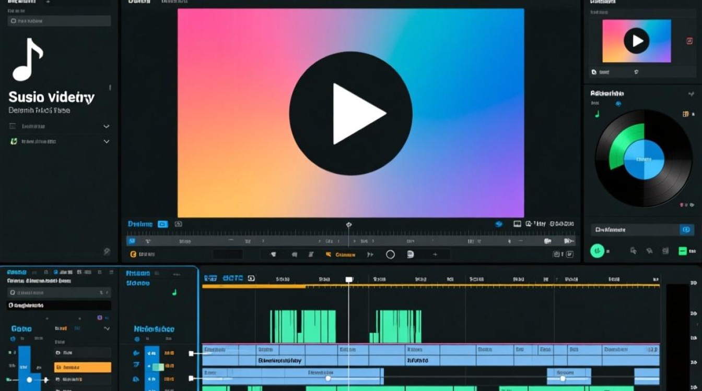Click the orange grid icon beside vinyl disc
The width and height of the screenshot is (702, 391).
tap(686, 114)
